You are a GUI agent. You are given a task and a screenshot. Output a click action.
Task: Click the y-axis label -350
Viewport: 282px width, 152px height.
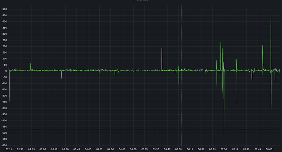[x=4, y=114]
